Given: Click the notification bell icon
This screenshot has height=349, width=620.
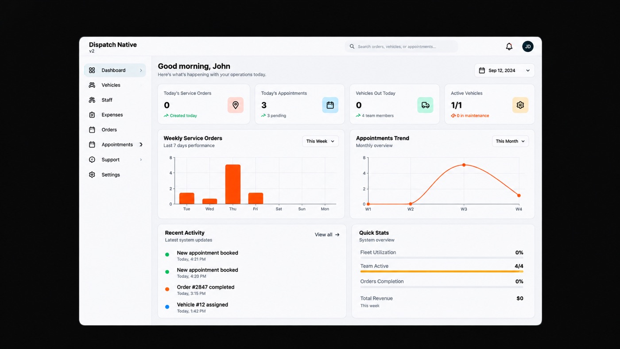Looking at the screenshot, I should (x=509, y=47).
